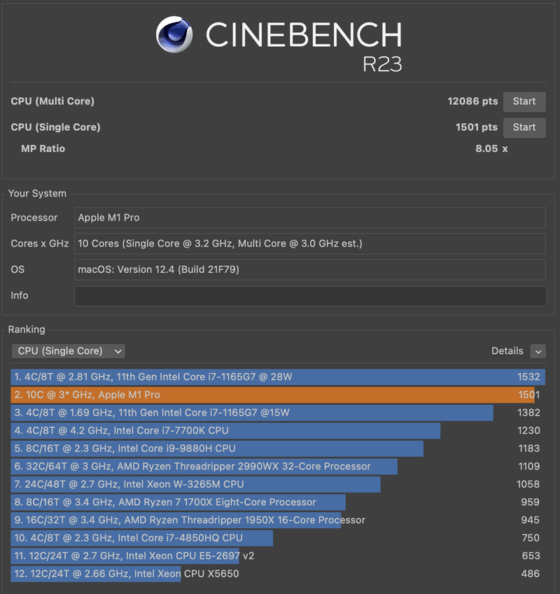Expand the Details chevron in Ranking

(x=538, y=351)
